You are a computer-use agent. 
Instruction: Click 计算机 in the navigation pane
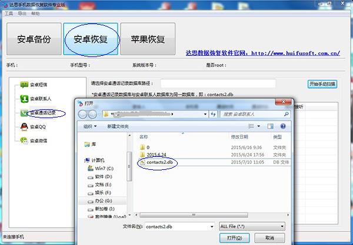[x=95, y=160]
